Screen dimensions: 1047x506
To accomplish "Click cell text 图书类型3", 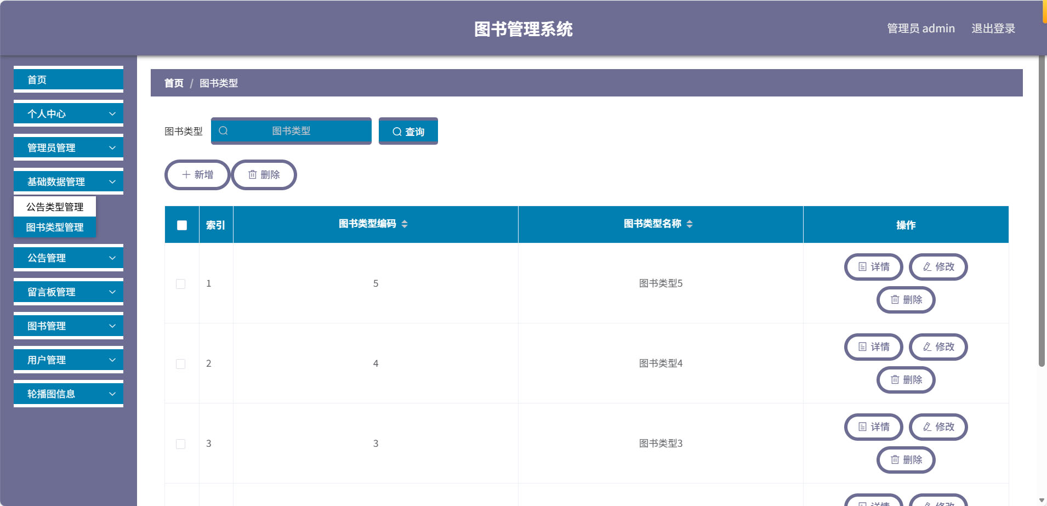I will click(661, 444).
